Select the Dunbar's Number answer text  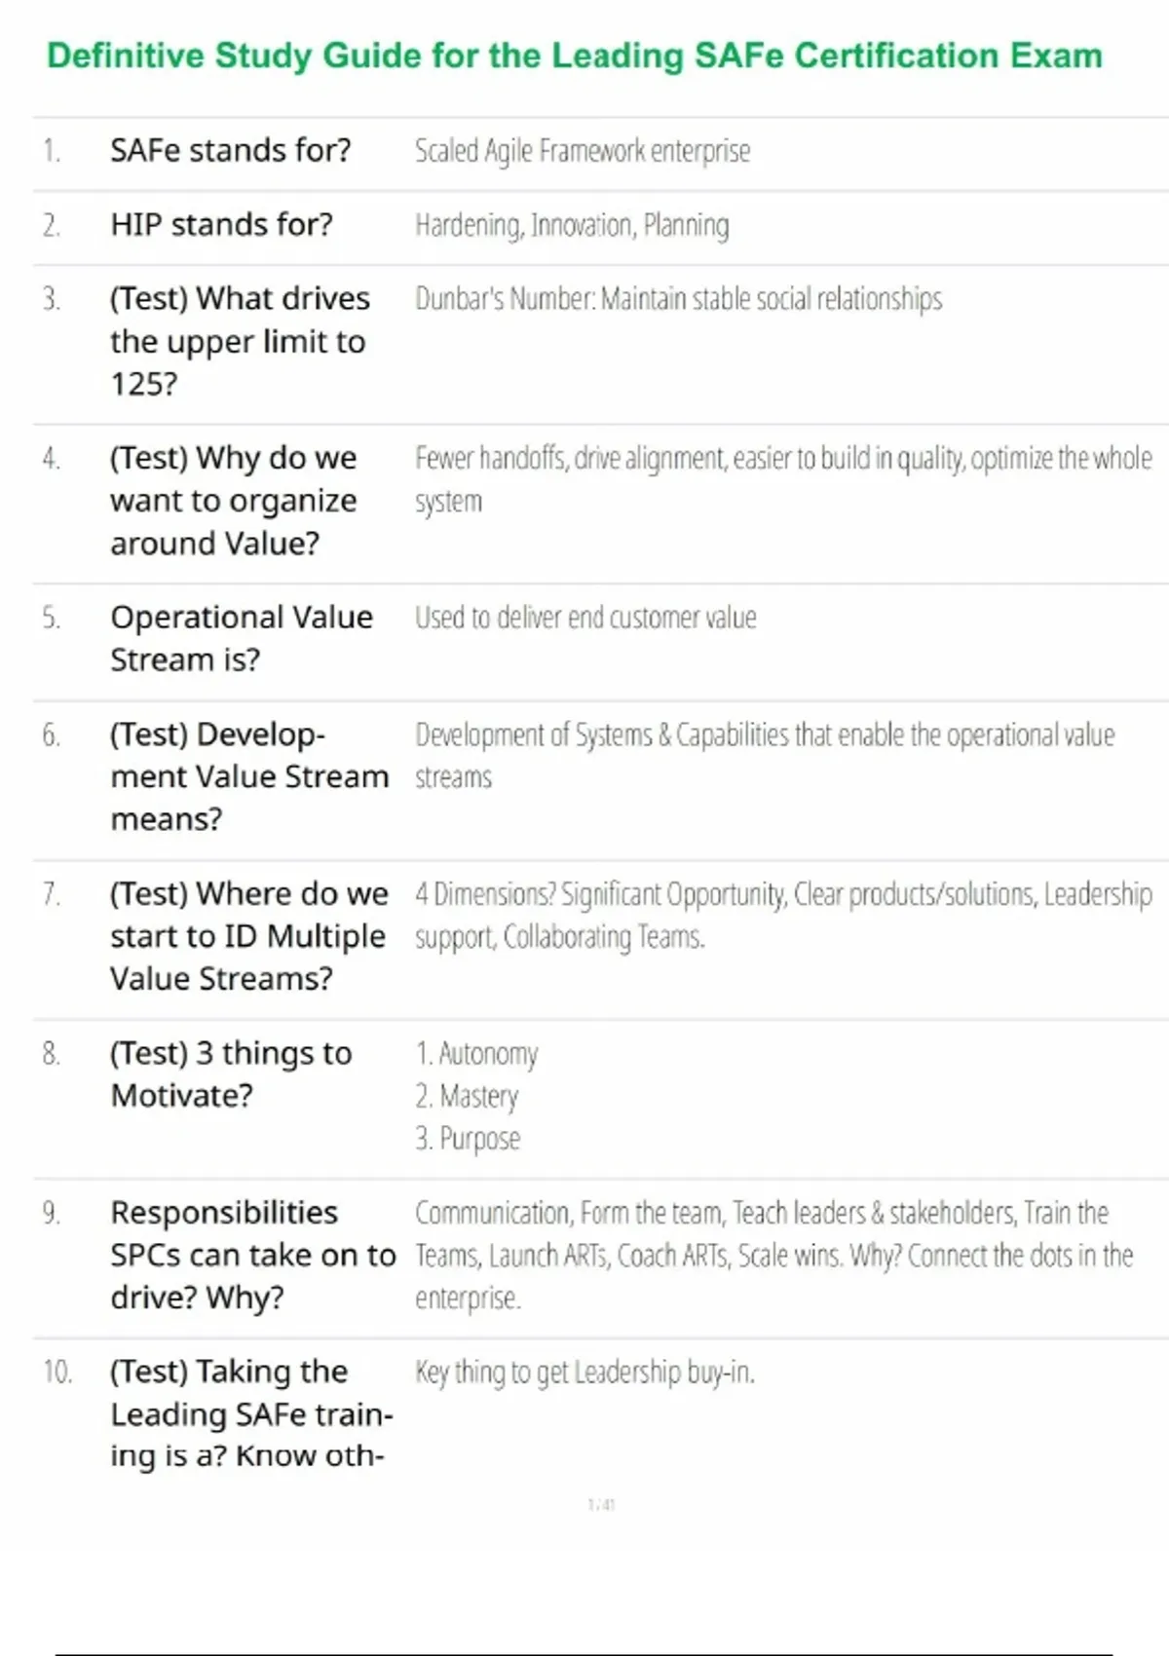tap(678, 298)
